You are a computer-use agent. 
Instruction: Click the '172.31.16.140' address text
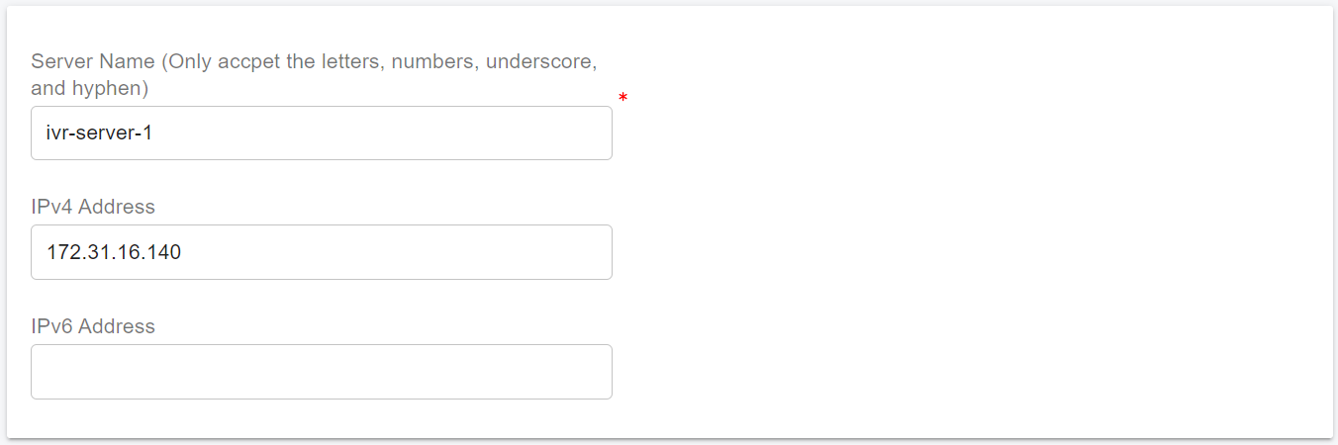(114, 252)
